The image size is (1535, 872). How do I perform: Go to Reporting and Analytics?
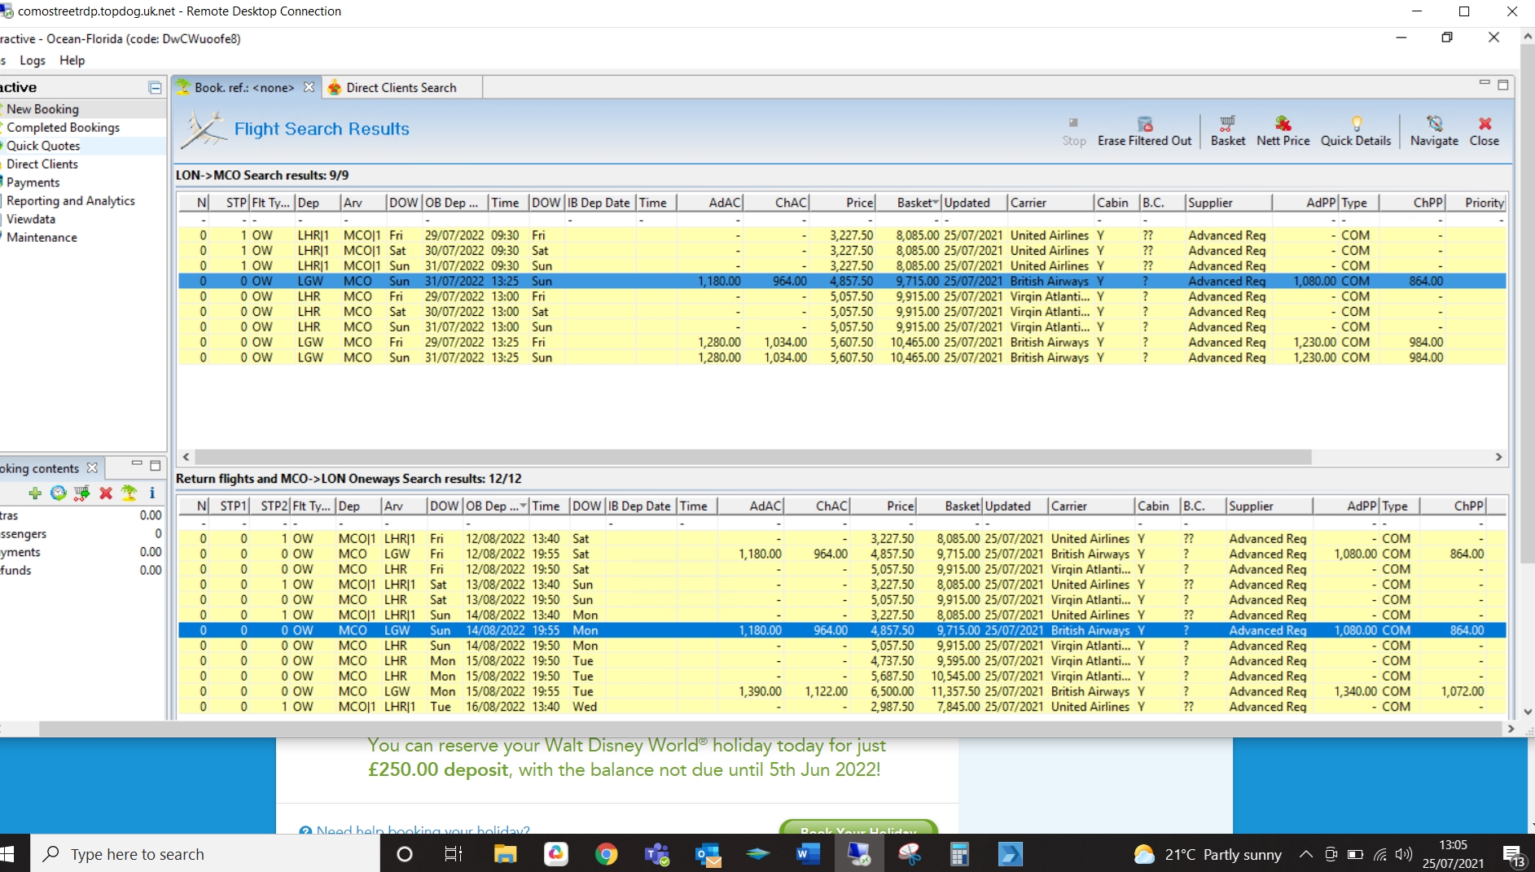pyautogui.click(x=71, y=201)
